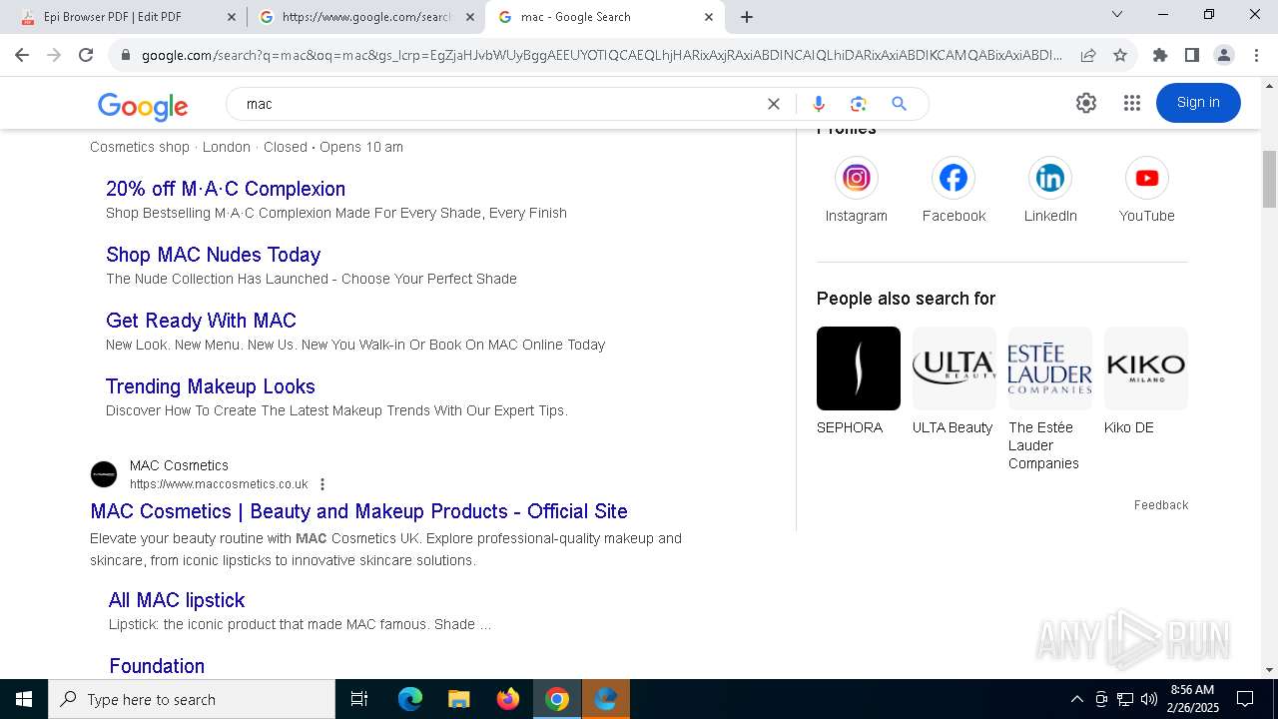Search by image with the Lens icon

pyautogui.click(x=858, y=104)
